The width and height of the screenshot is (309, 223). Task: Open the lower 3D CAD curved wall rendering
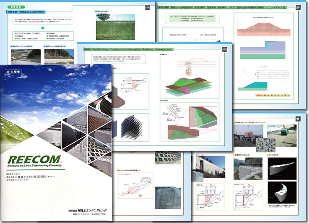pos(282,193)
